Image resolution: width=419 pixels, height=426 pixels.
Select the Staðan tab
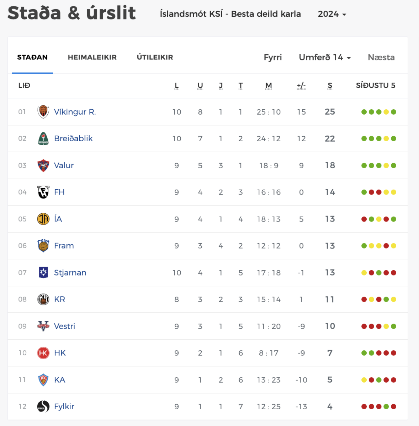(x=32, y=57)
